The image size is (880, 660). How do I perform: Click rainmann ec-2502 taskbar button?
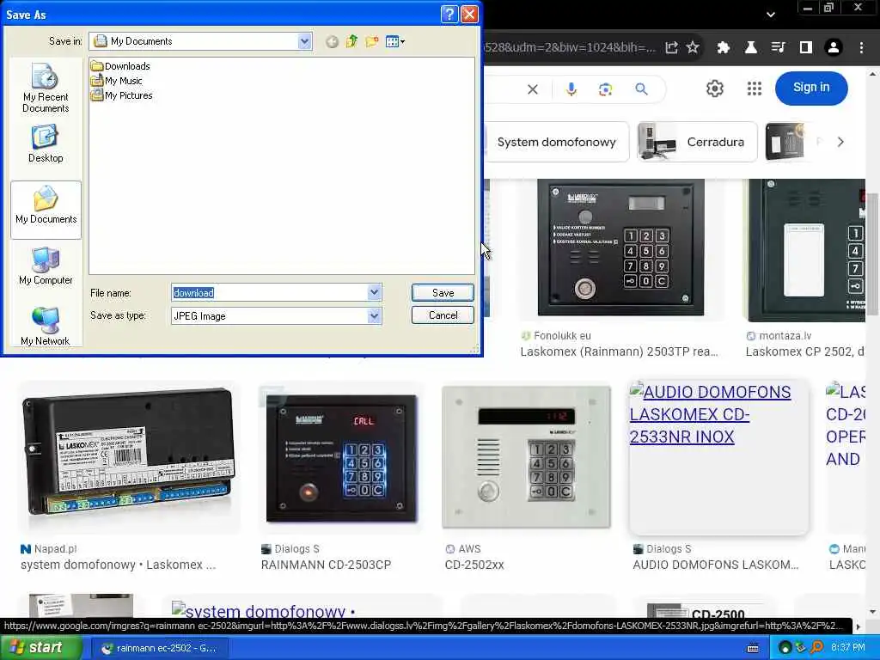tap(159, 648)
